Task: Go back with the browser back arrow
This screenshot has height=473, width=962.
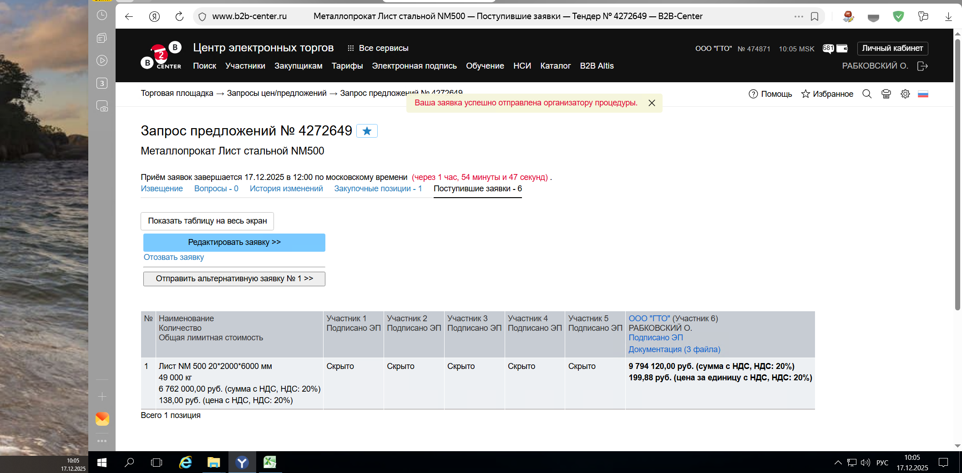Action: point(129,16)
